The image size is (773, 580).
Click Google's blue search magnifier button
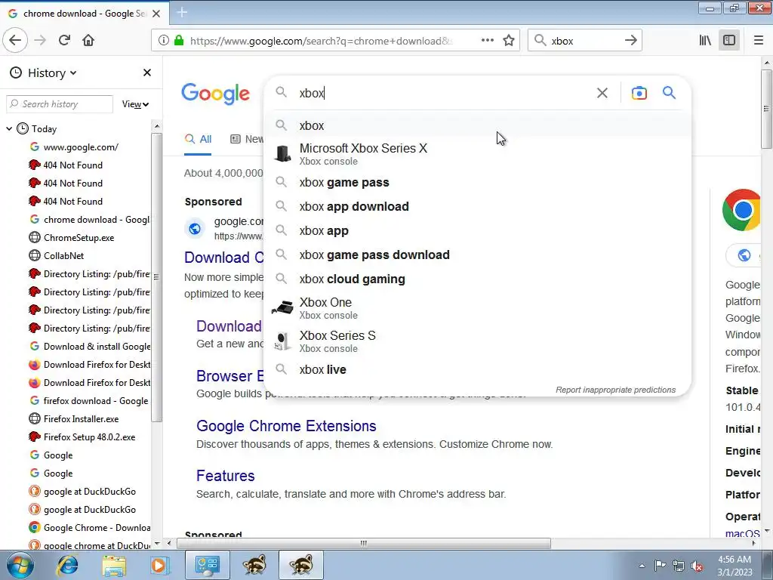coord(669,93)
